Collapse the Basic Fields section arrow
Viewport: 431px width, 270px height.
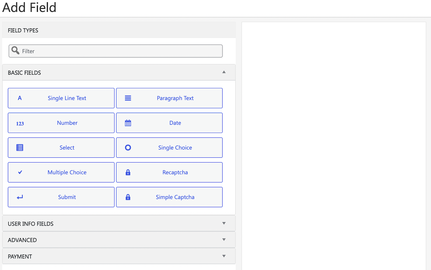tap(224, 72)
